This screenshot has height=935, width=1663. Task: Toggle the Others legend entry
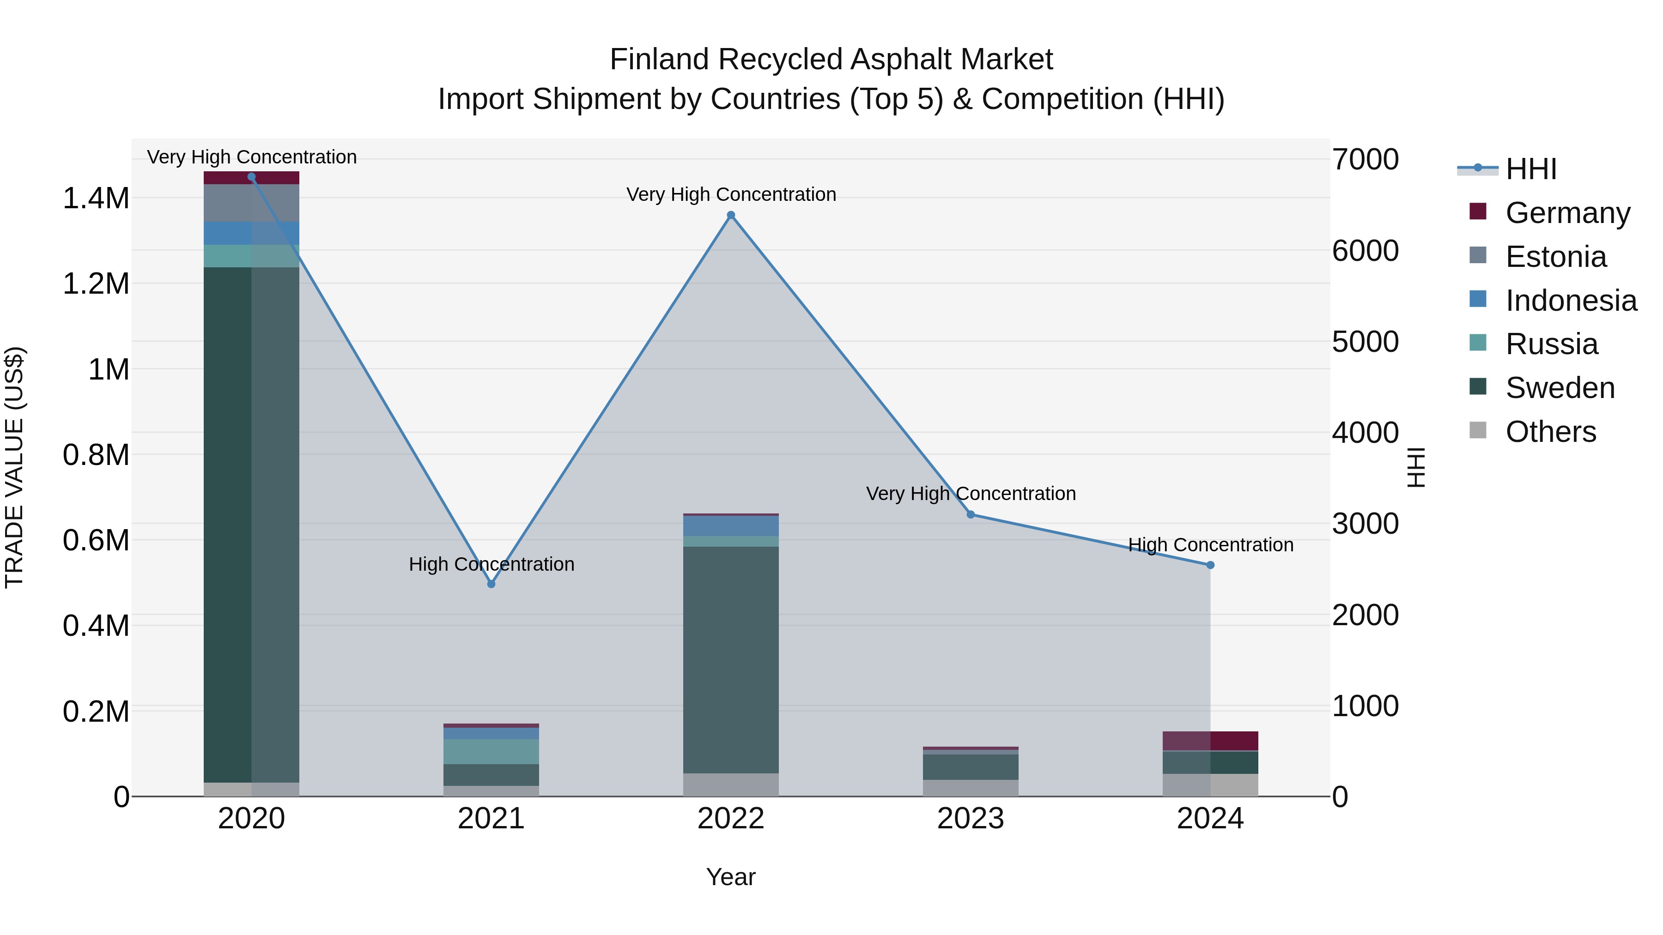[x=1533, y=432]
